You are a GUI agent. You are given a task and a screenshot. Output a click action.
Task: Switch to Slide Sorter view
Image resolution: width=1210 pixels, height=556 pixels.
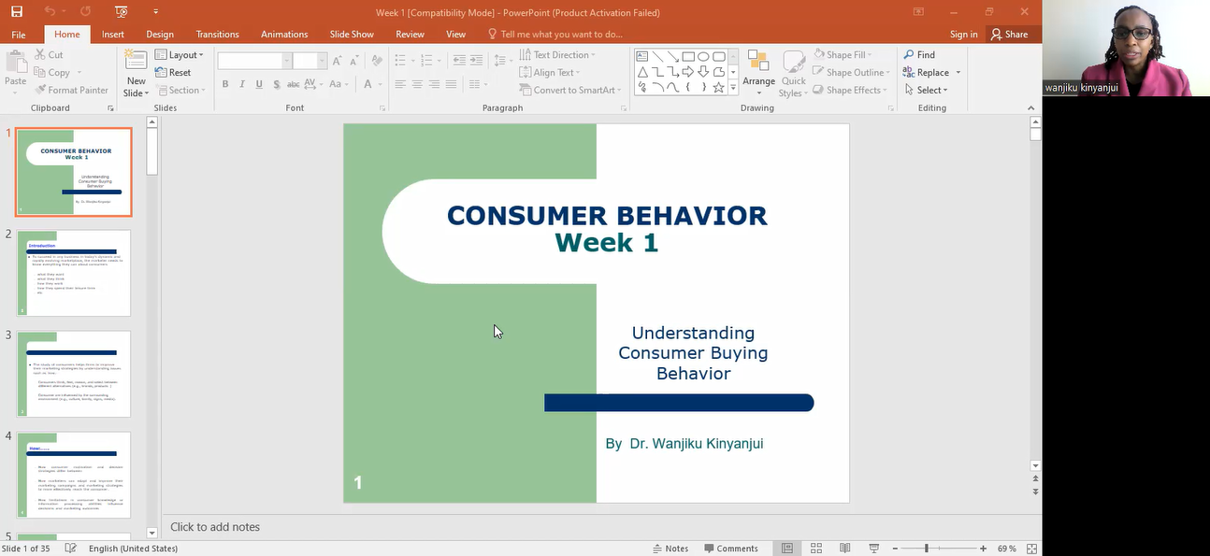click(816, 549)
